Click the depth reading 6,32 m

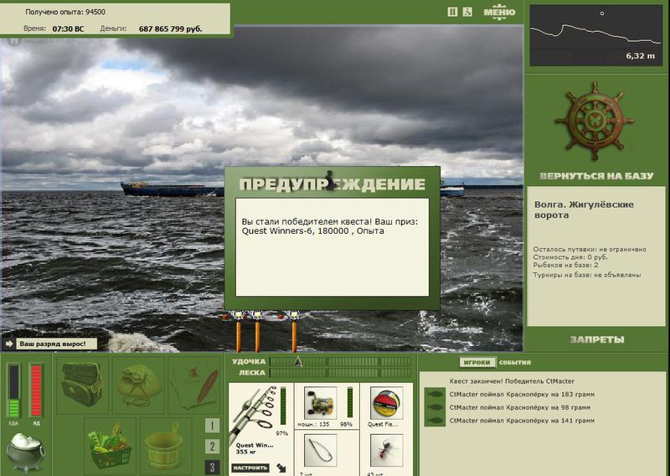(x=640, y=56)
